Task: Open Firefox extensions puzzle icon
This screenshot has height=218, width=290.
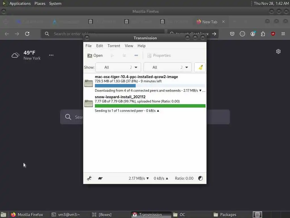Action: [x=263, y=34]
